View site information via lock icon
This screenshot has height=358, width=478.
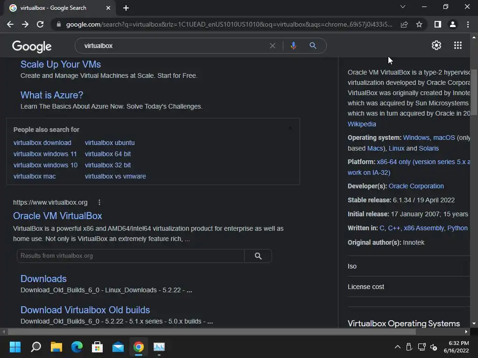click(59, 24)
